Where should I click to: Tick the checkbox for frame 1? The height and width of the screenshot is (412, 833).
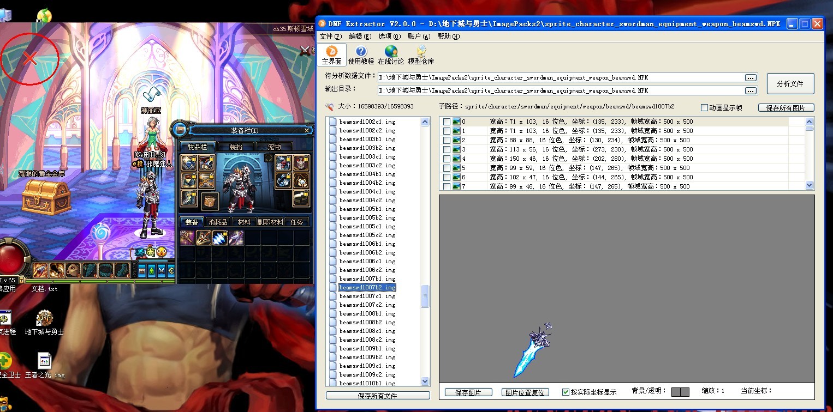tap(447, 131)
